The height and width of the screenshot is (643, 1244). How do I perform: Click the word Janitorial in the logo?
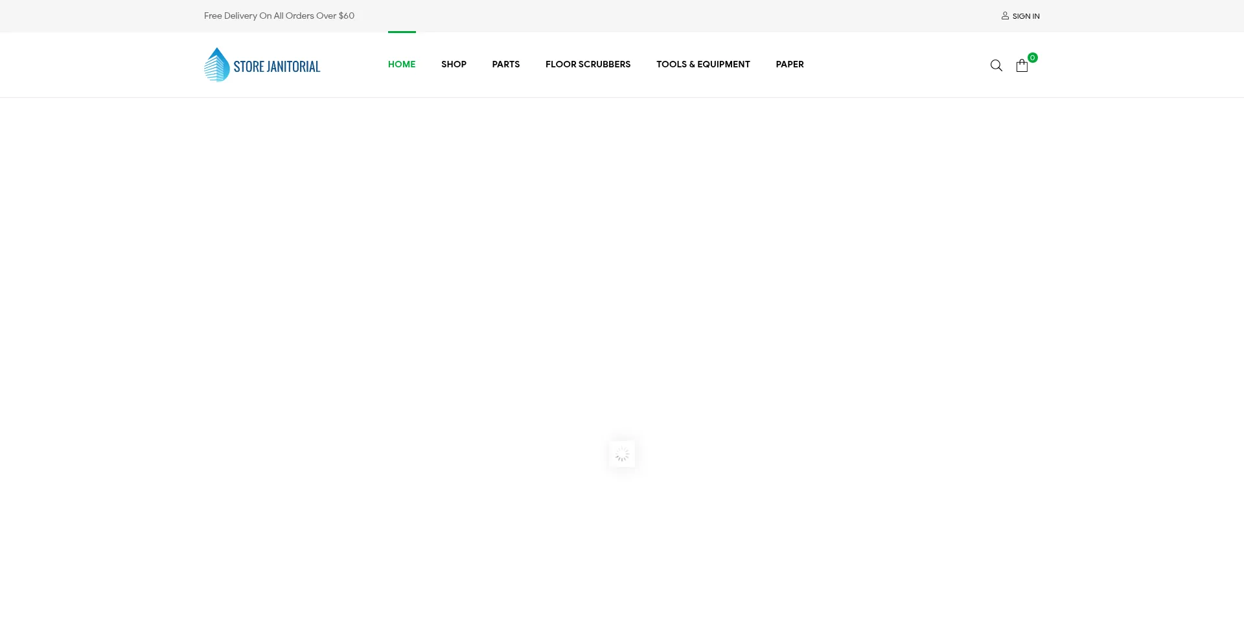pyautogui.click(x=294, y=67)
